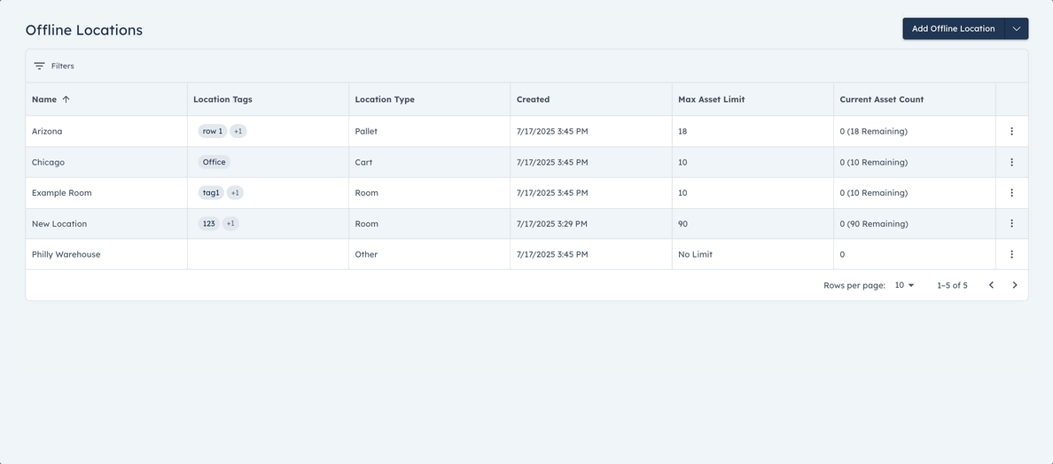Open the row actions menu for Arizona
The height and width of the screenshot is (464, 1053).
pyautogui.click(x=1011, y=131)
